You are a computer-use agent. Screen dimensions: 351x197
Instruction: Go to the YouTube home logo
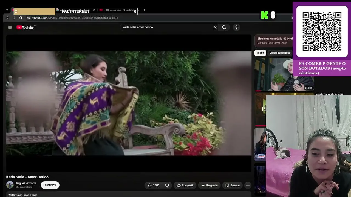[25, 27]
